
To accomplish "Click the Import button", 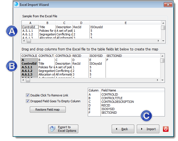I will (148, 129).
